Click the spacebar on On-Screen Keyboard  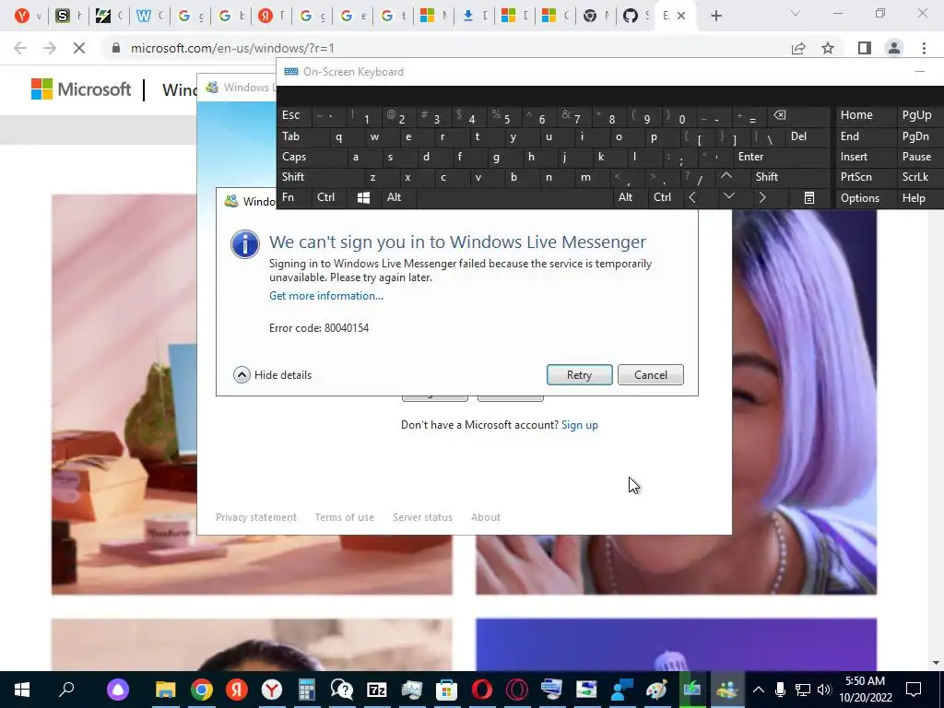pyautogui.click(x=513, y=197)
